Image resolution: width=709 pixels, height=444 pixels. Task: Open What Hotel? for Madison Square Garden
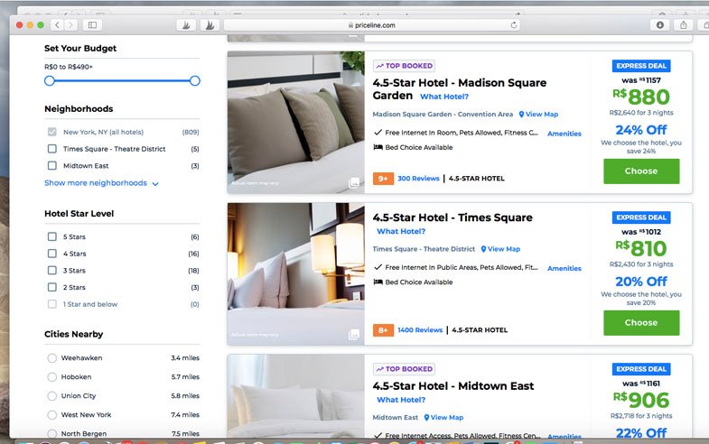click(444, 97)
